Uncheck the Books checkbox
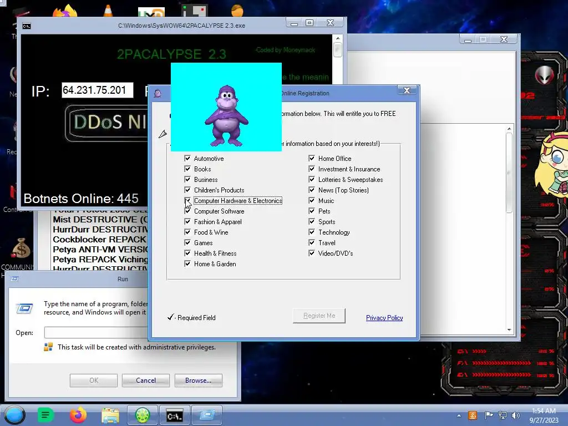Screen dimensions: 568x426 (x=187, y=169)
